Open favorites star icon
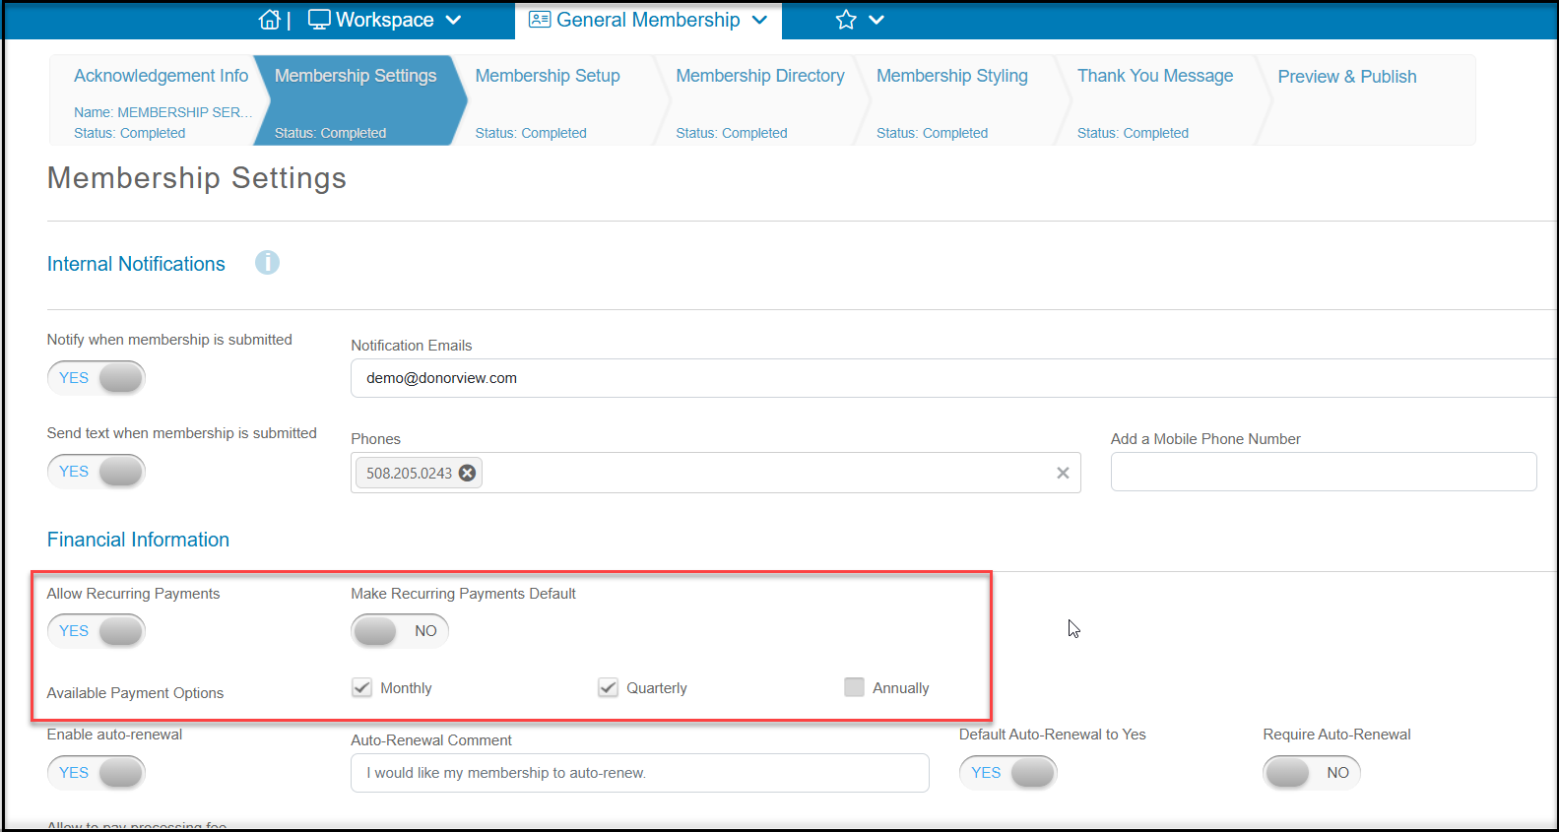This screenshot has width=1559, height=832. click(x=846, y=20)
